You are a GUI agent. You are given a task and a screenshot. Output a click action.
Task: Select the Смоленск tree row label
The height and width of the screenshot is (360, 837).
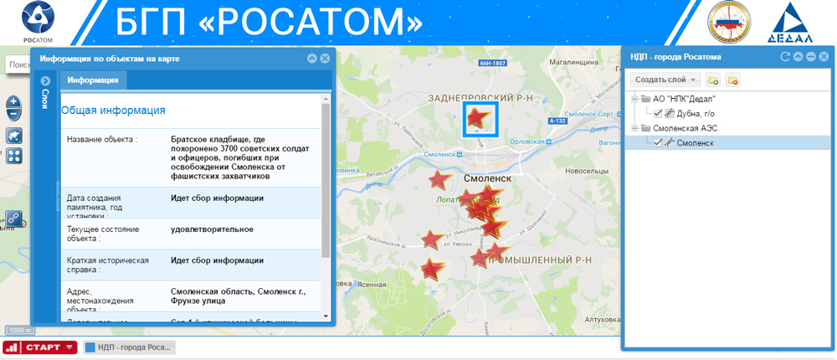696,143
